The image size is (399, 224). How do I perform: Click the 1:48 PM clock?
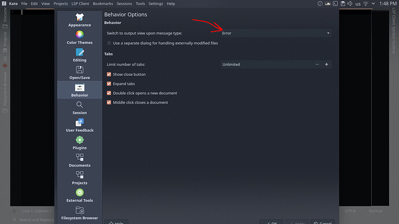(388, 3)
